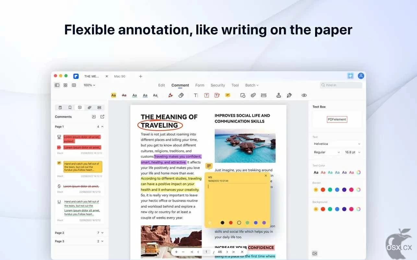Collapse the Page 1 comments group
The image size is (417, 260).
pos(102,127)
